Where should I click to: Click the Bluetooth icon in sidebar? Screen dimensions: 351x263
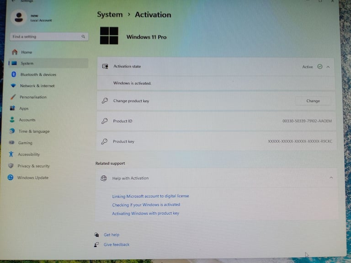pyautogui.click(x=14, y=74)
